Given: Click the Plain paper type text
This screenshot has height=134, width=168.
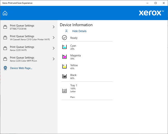Looking at the screenshot, I should (73, 97).
